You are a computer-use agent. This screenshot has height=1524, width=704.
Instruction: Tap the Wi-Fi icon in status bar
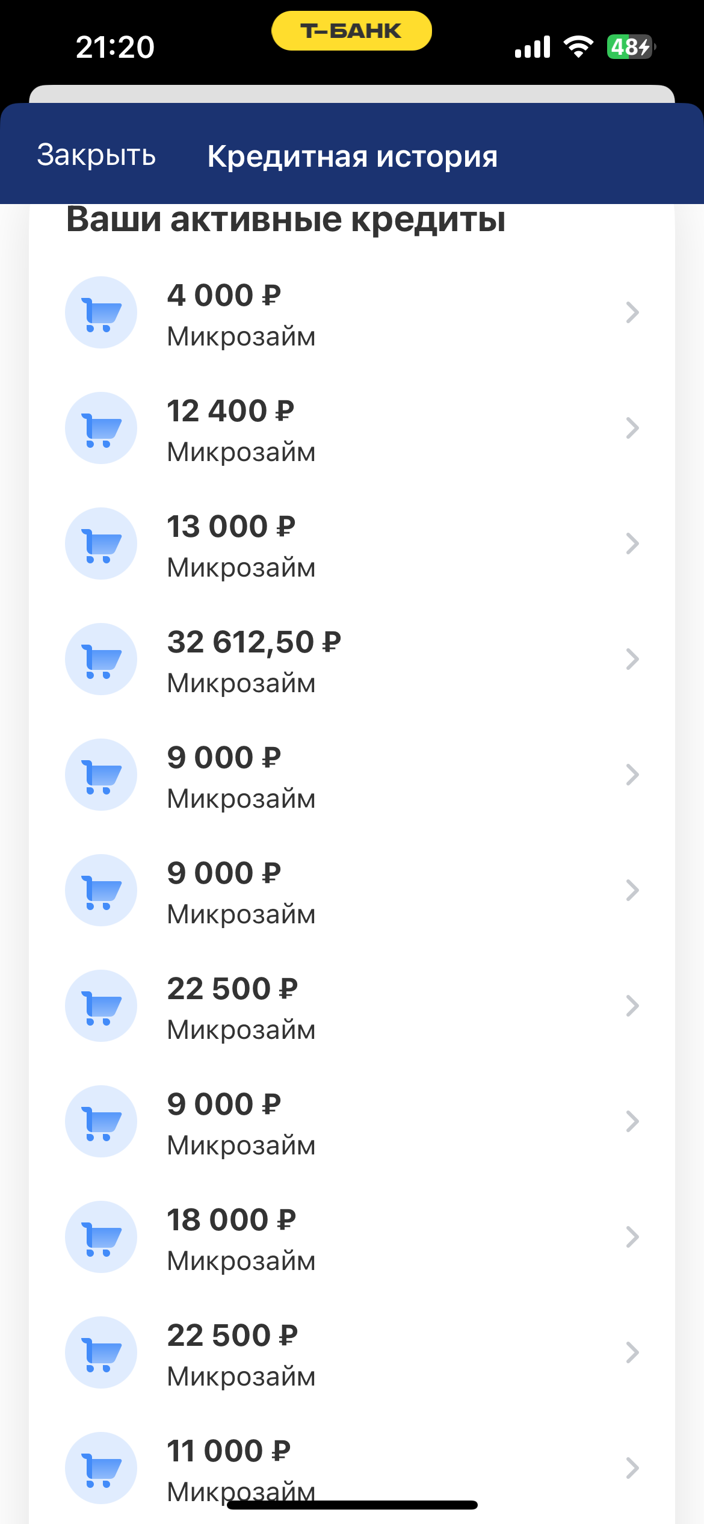[x=578, y=47]
